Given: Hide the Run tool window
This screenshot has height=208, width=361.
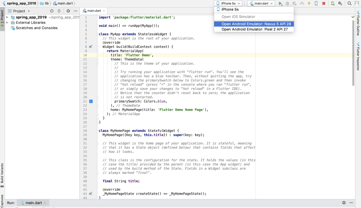Looking at the screenshot, I should pyautogui.click(x=352, y=203).
